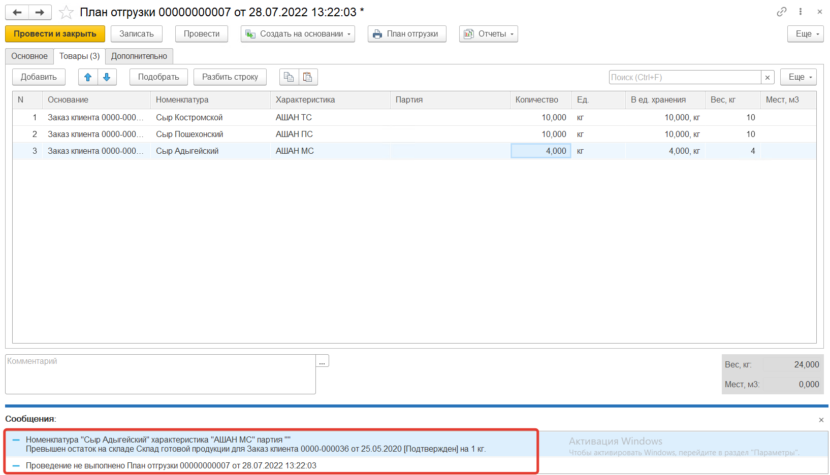Expand 'Создать на основании' dropdown
Screen dimensions: 830x475
[298, 34]
